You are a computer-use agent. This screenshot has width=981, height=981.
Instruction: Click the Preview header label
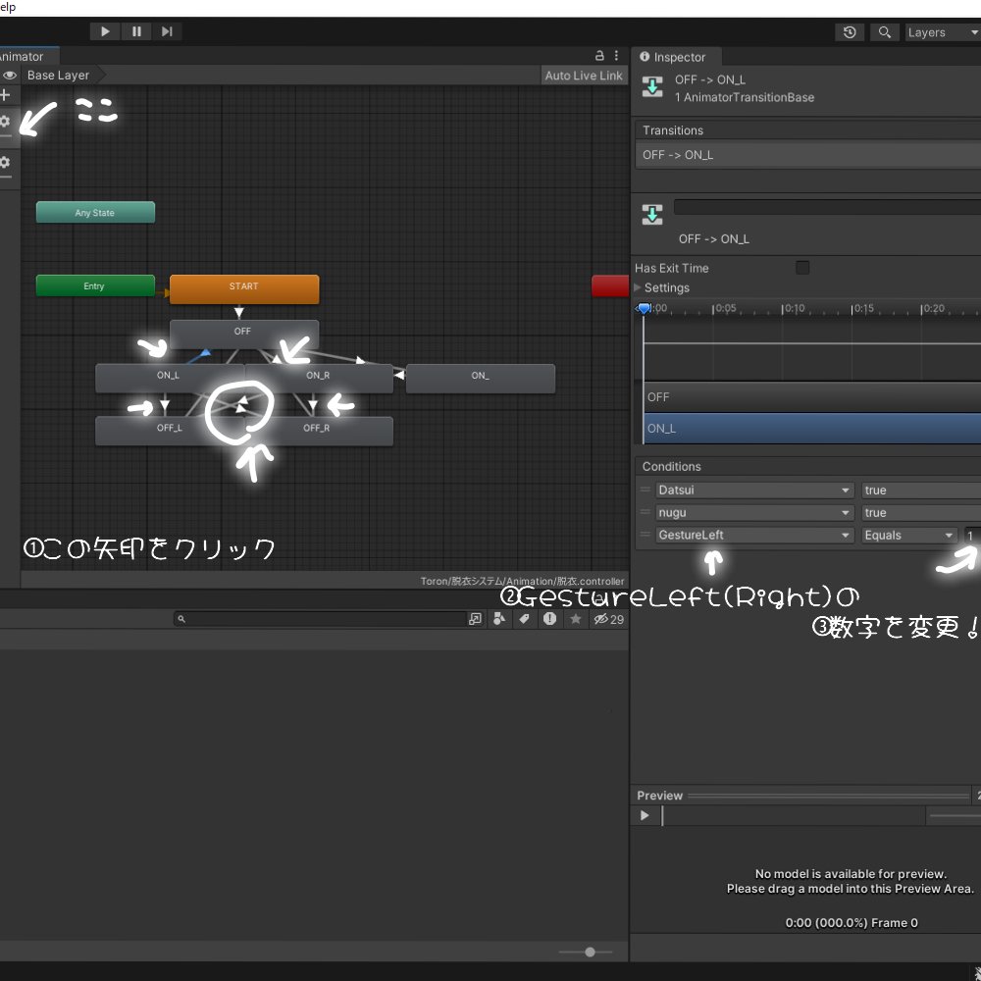[659, 796]
